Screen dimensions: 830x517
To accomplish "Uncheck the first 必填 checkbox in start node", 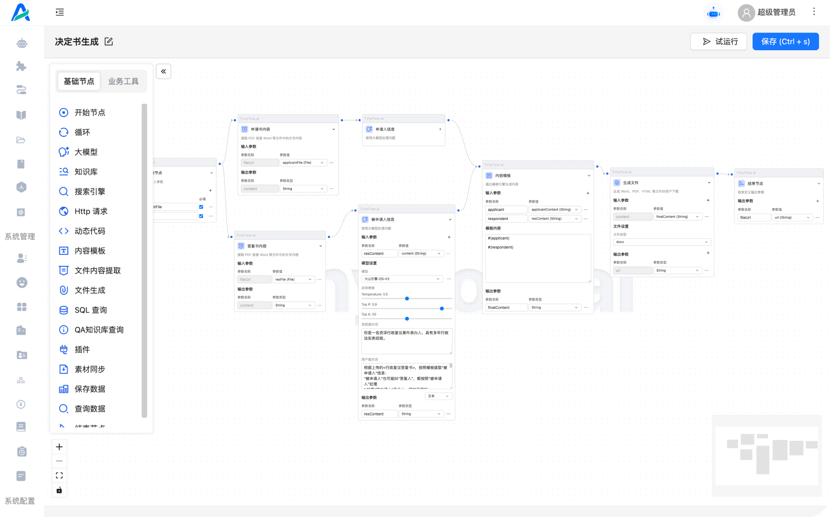I will [201, 207].
